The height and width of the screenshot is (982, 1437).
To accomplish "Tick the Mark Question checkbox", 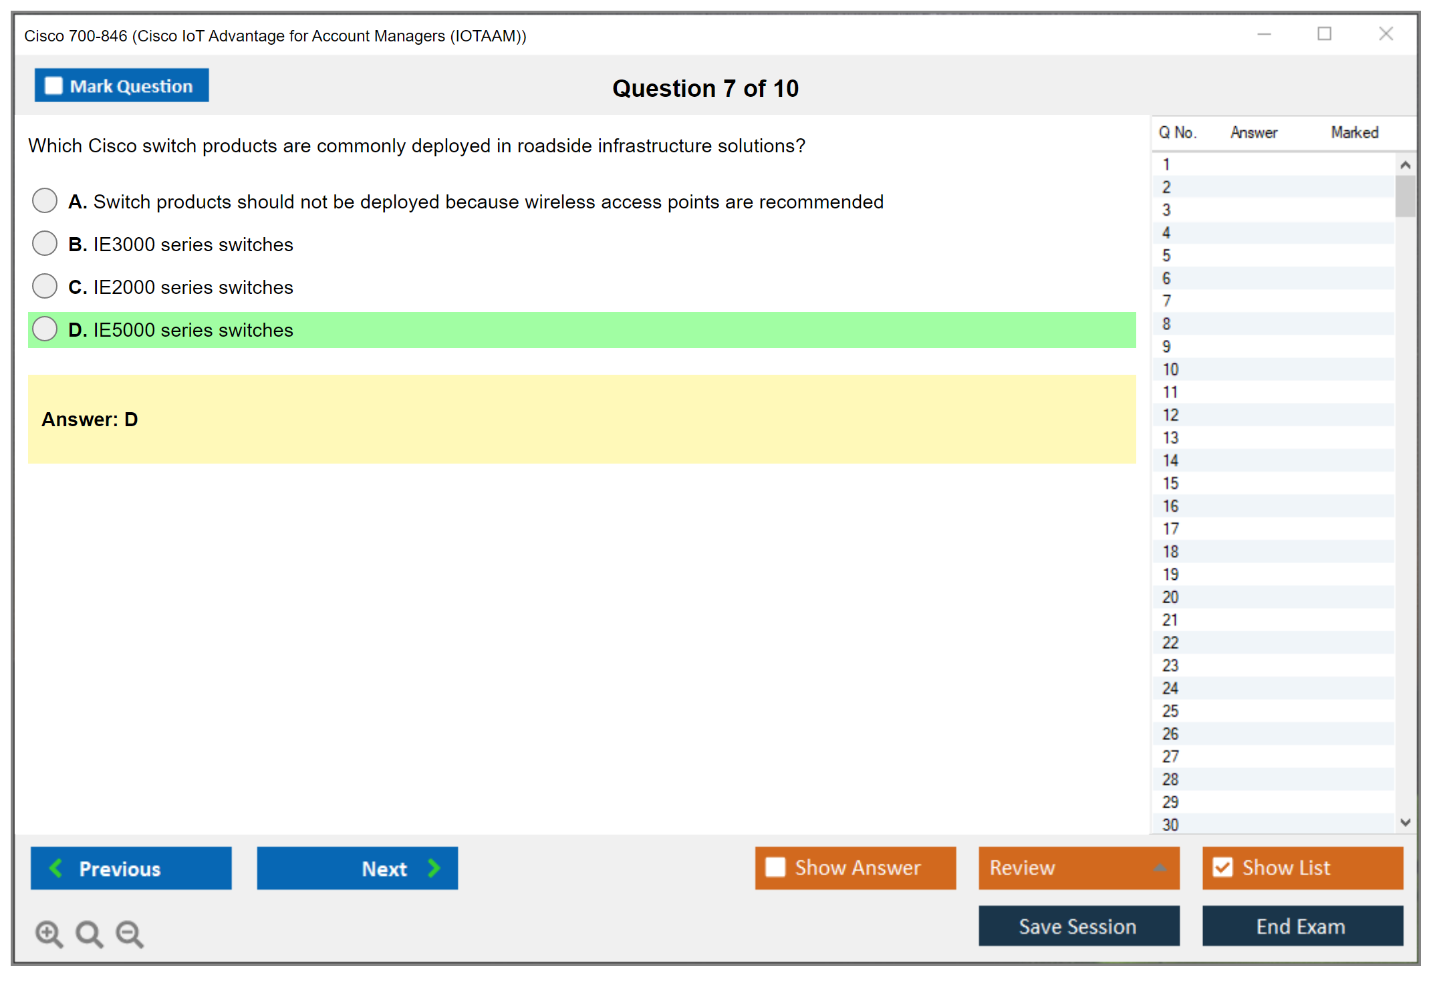I will (53, 86).
